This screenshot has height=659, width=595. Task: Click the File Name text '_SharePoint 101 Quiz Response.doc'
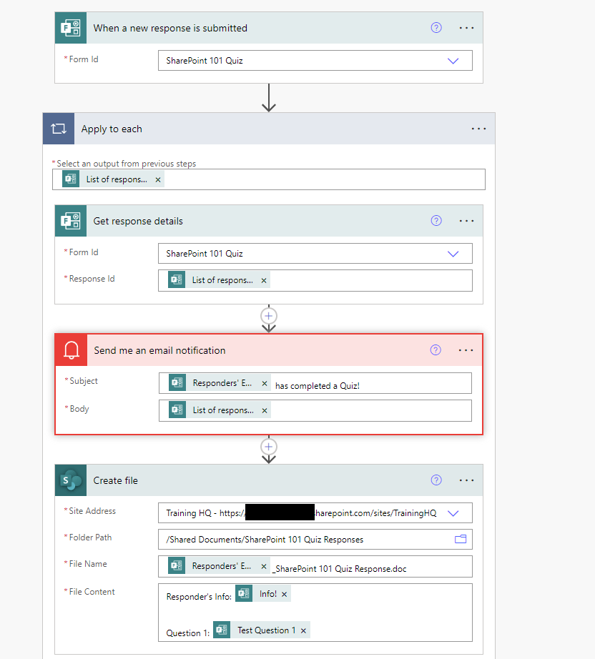pos(340,569)
